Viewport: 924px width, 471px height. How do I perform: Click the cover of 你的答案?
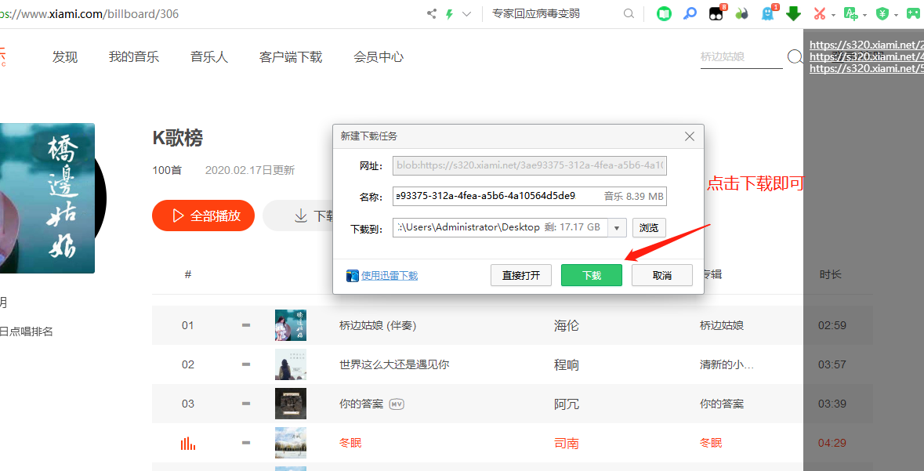pos(291,404)
